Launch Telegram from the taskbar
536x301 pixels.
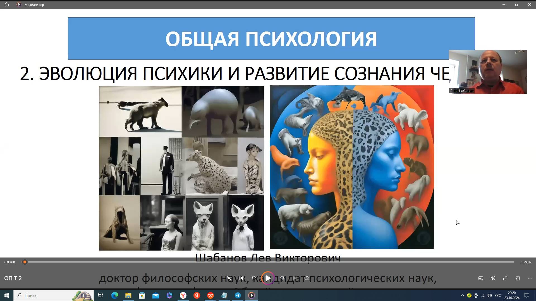click(x=238, y=295)
